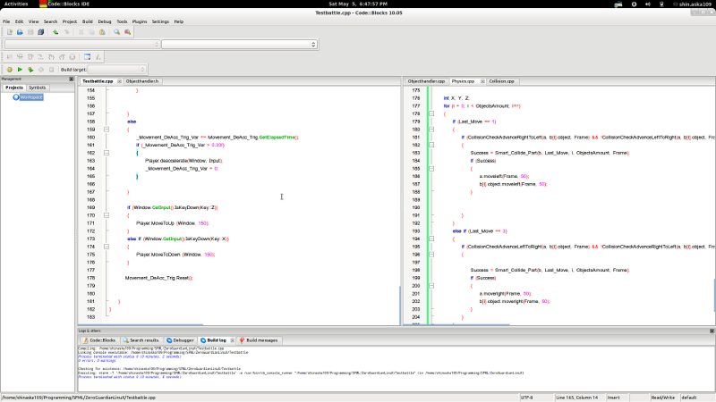
Task: Open Replace with red magnifier icon
Action: click(127, 32)
